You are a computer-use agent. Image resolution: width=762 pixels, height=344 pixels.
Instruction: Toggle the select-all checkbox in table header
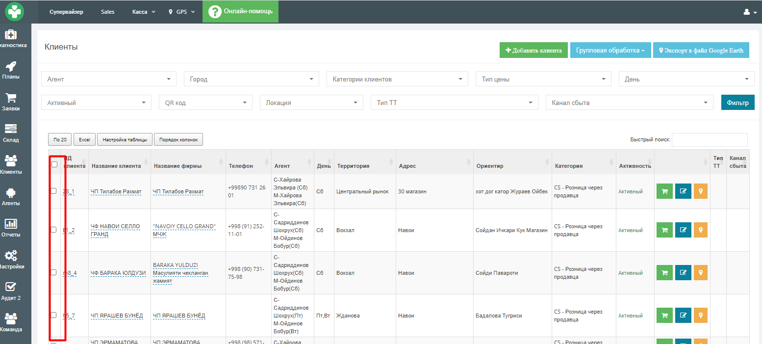[54, 164]
